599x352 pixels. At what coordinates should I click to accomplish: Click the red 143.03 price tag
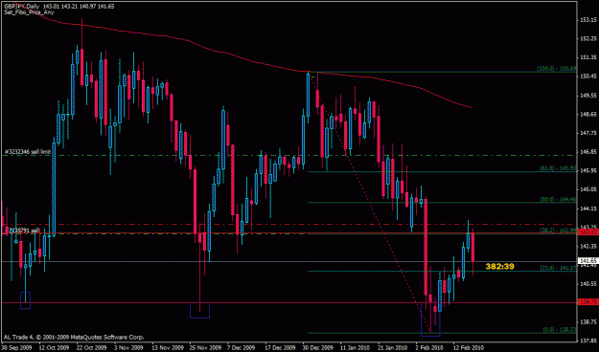[588, 232]
